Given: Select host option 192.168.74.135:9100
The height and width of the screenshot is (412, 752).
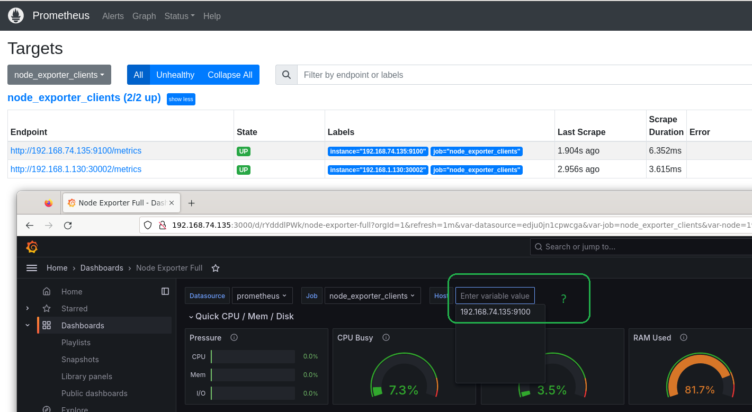Looking at the screenshot, I should coord(495,312).
